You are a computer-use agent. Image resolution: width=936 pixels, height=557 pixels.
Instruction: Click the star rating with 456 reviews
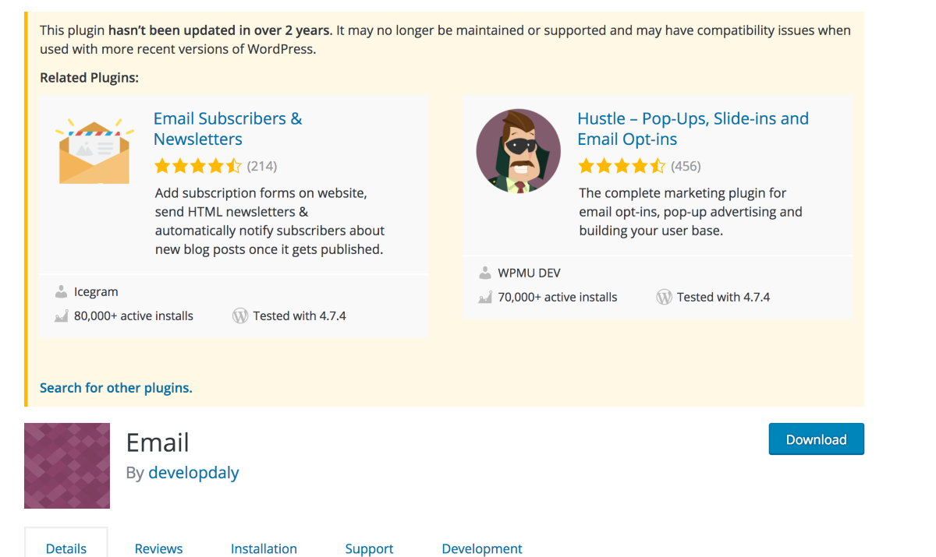[622, 166]
